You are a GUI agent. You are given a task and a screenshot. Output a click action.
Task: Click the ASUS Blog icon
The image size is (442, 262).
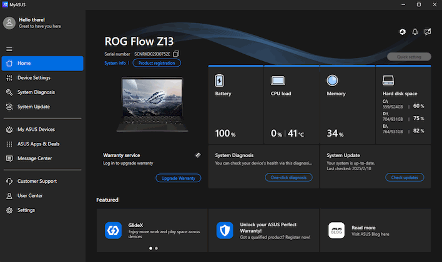coord(336,230)
